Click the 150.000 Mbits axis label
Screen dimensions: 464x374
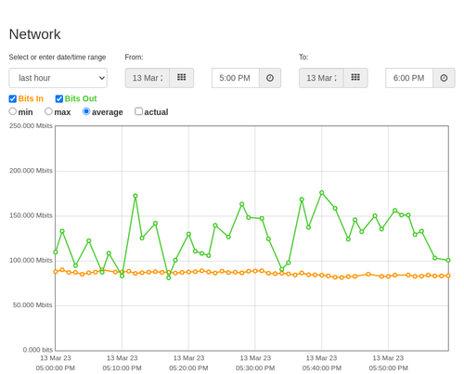pyautogui.click(x=31, y=215)
